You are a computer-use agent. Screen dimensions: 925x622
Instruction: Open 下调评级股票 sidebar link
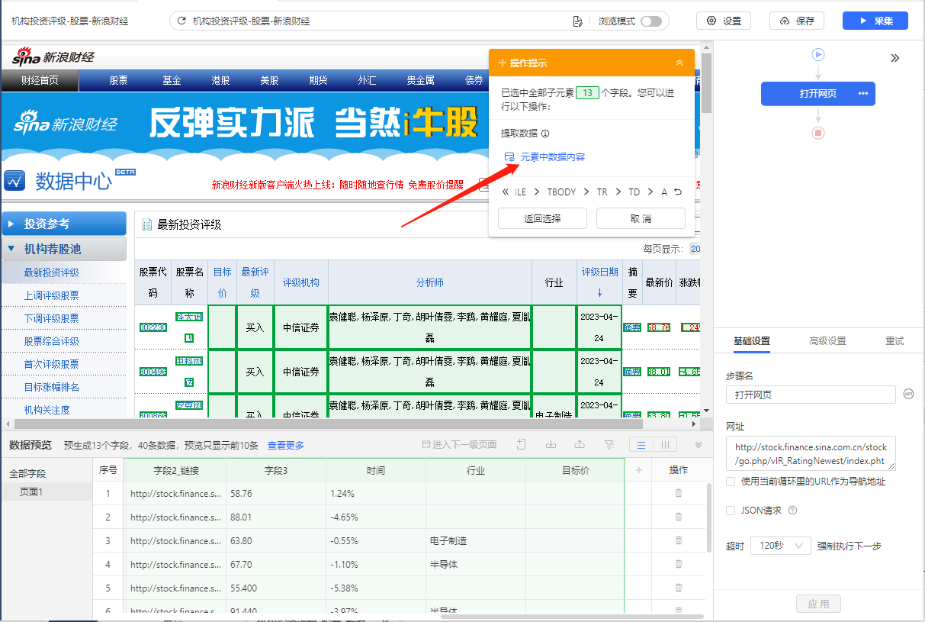(x=51, y=318)
